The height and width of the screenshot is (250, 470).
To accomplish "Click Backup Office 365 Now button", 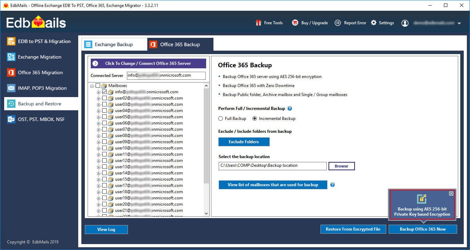I will pos(423,229).
